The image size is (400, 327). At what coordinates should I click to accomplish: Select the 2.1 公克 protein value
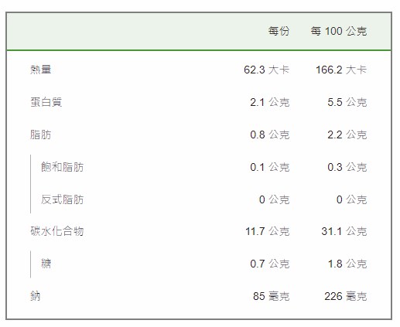269,102
